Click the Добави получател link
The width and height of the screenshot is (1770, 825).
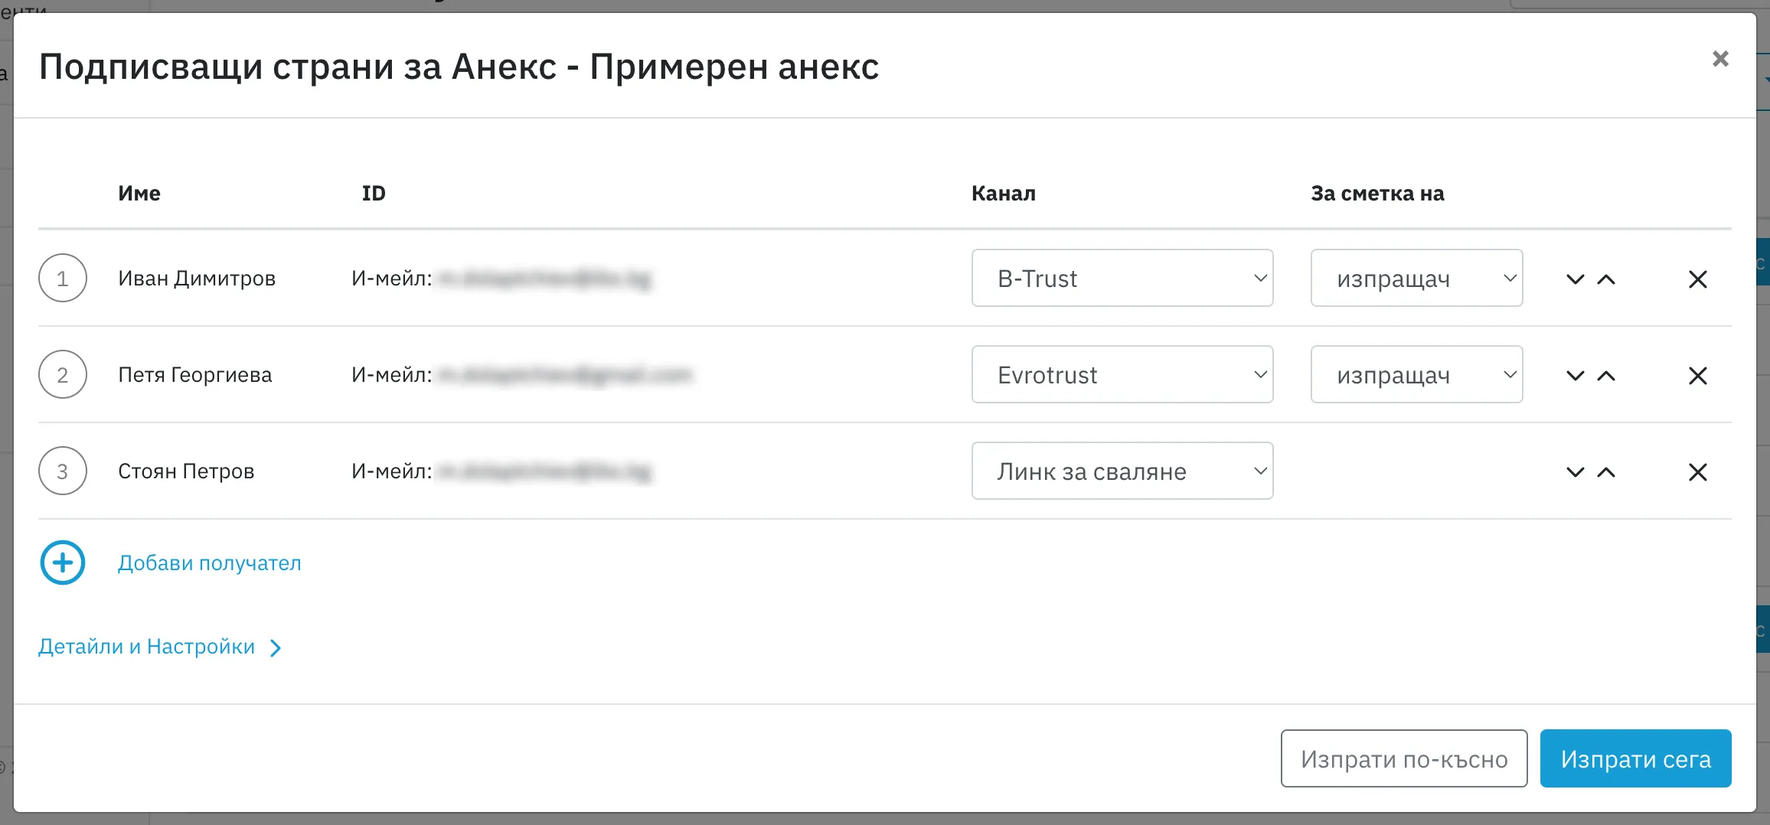pos(210,563)
